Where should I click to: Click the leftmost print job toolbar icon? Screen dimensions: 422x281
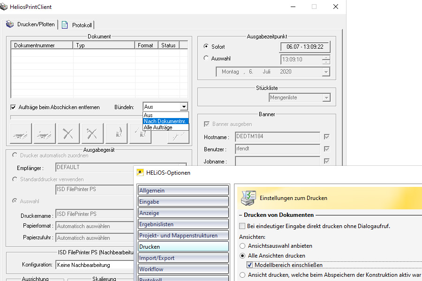[21, 134]
